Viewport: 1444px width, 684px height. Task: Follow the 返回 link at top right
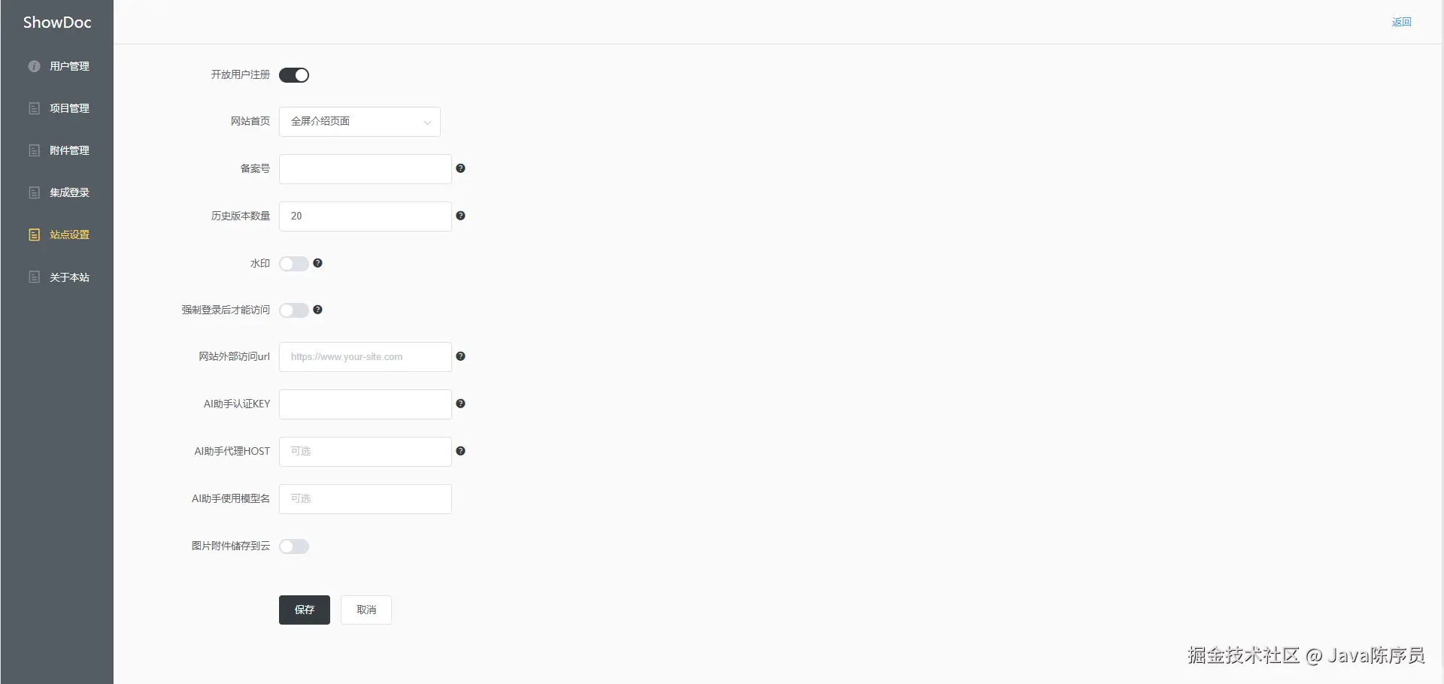pos(1401,22)
